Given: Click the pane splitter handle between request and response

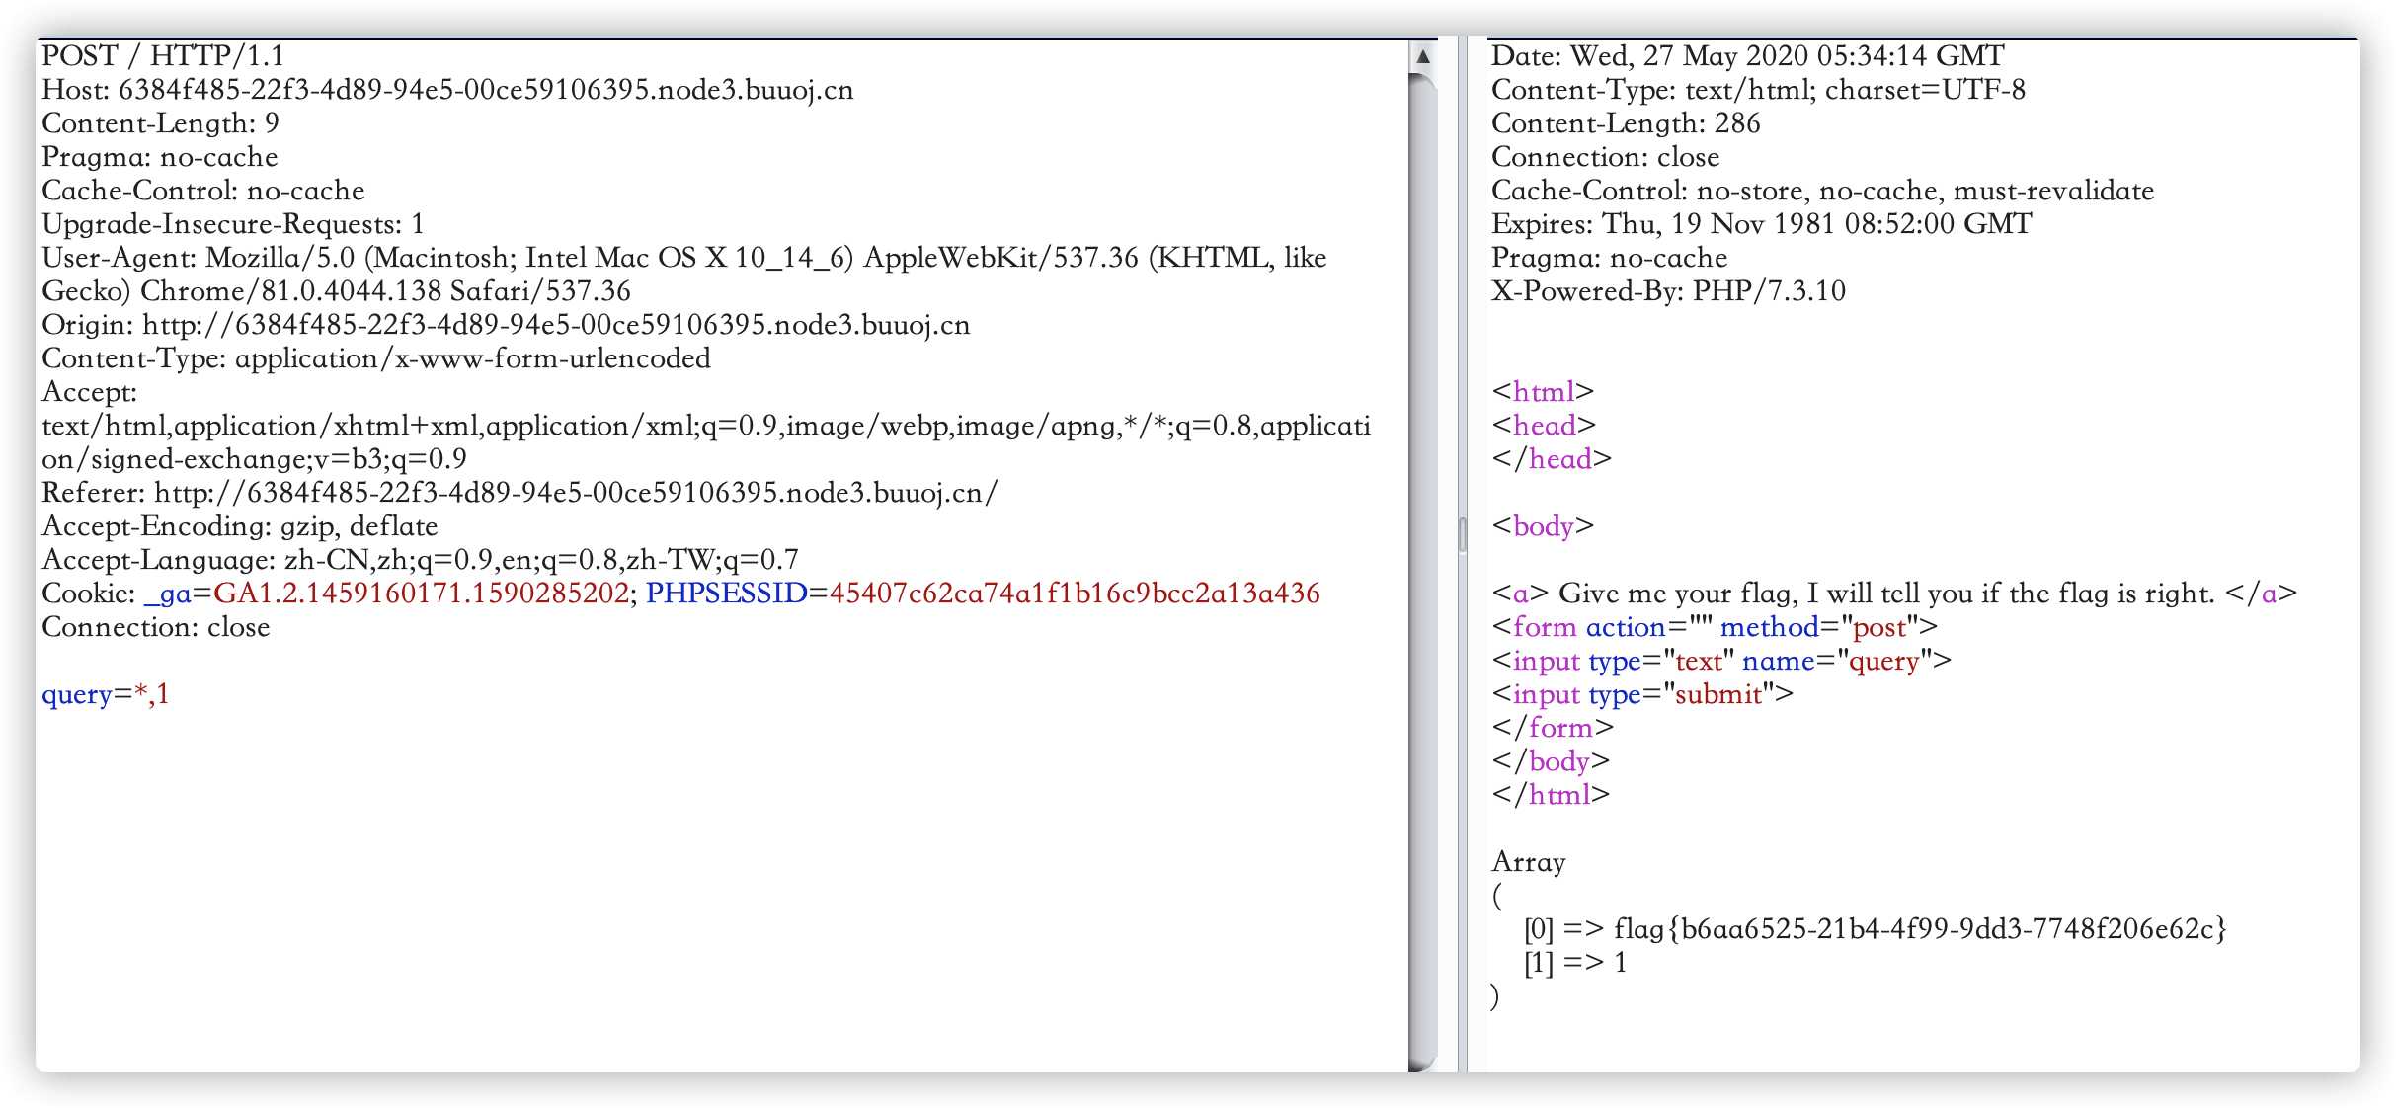Looking at the screenshot, I should pyautogui.click(x=1463, y=534).
